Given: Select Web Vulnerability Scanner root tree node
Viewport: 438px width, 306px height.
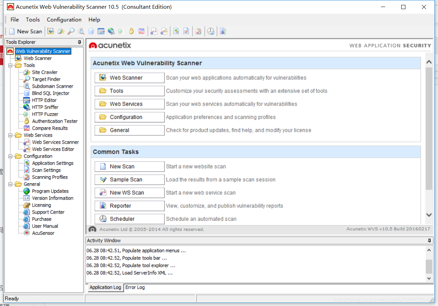Looking at the screenshot, I should pos(43,51).
